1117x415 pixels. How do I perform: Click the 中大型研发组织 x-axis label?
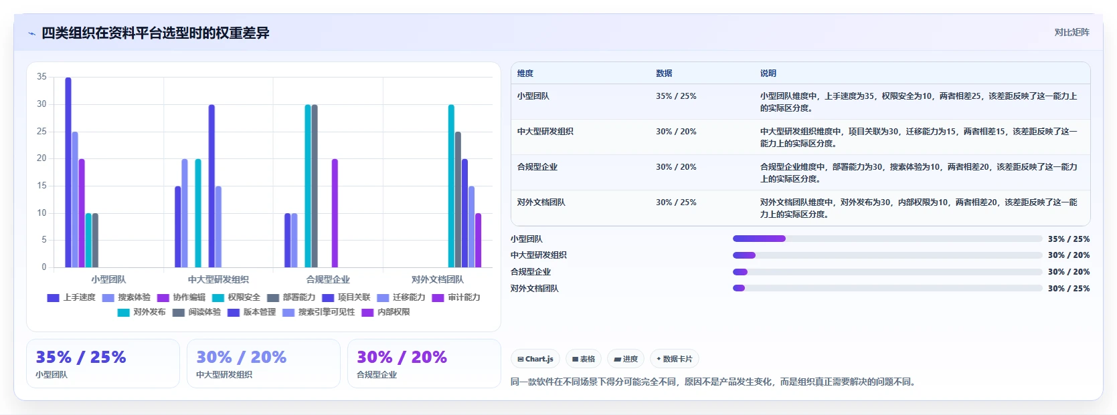tap(218, 279)
